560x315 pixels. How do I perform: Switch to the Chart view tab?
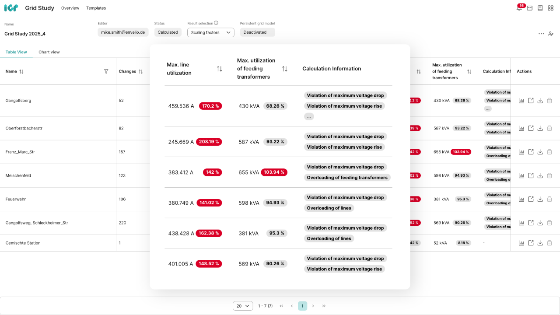pyautogui.click(x=49, y=52)
